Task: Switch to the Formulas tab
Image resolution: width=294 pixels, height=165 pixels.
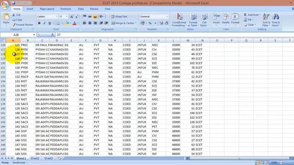Action: (x=66, y=9)
